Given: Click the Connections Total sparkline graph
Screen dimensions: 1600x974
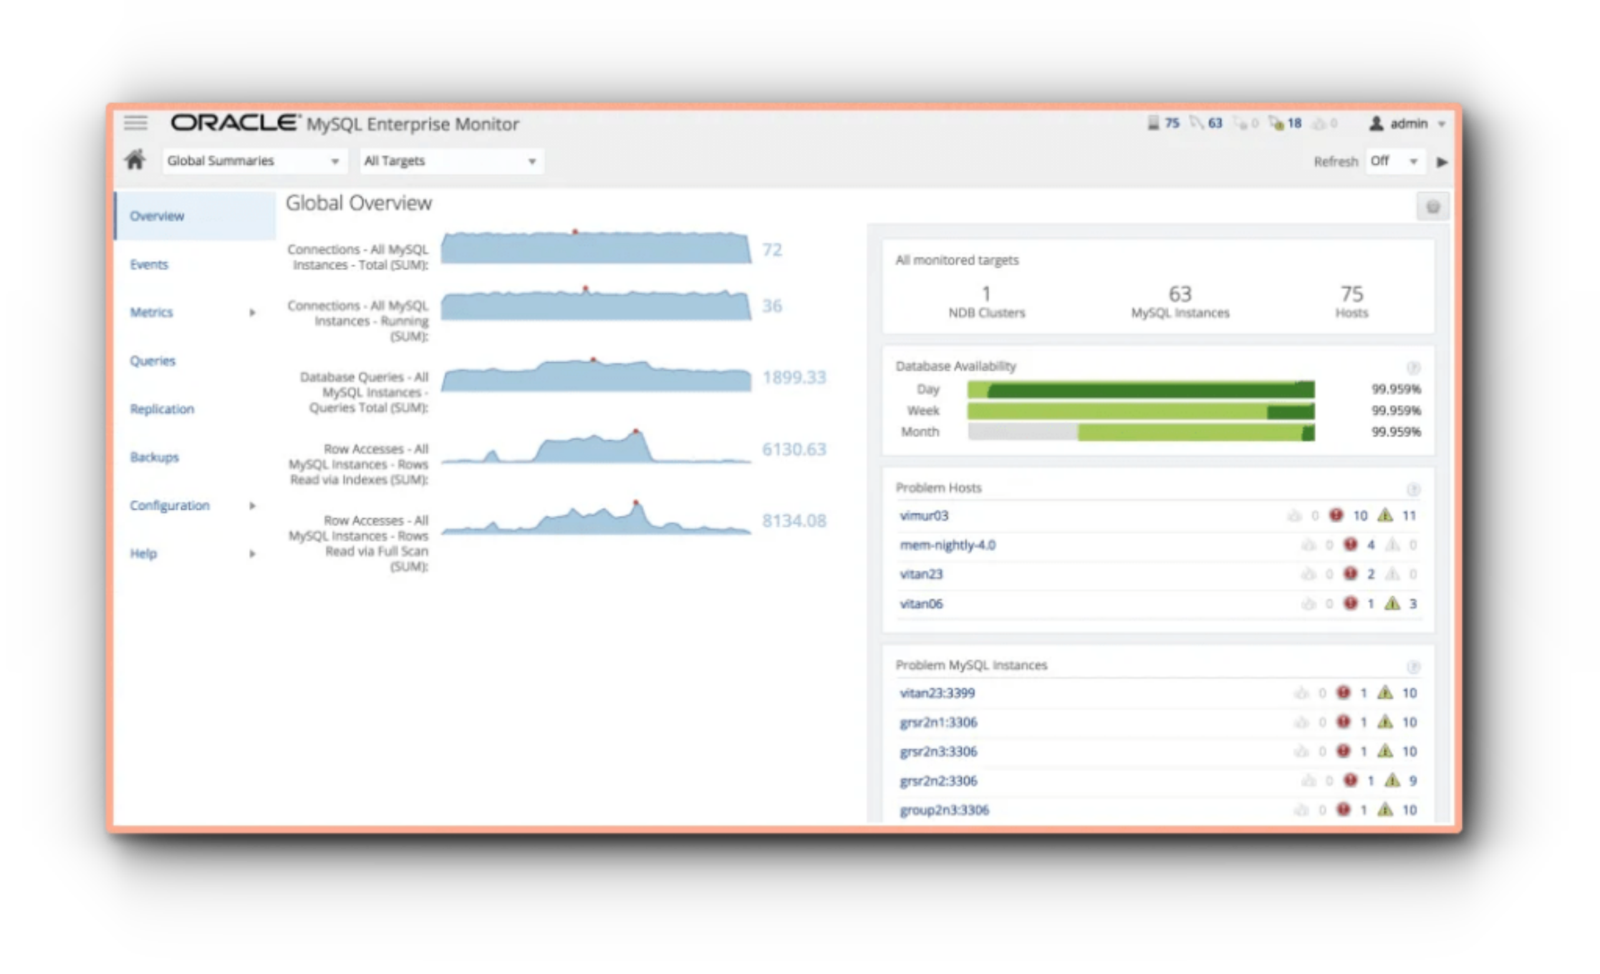Looking at the screenshot, I should [596, 248].
